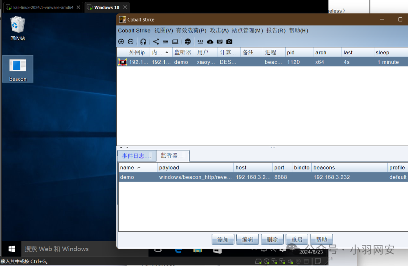Open the 有效载荷(P) menu
This screenshot has width=408, height=266.
[191, 31]
